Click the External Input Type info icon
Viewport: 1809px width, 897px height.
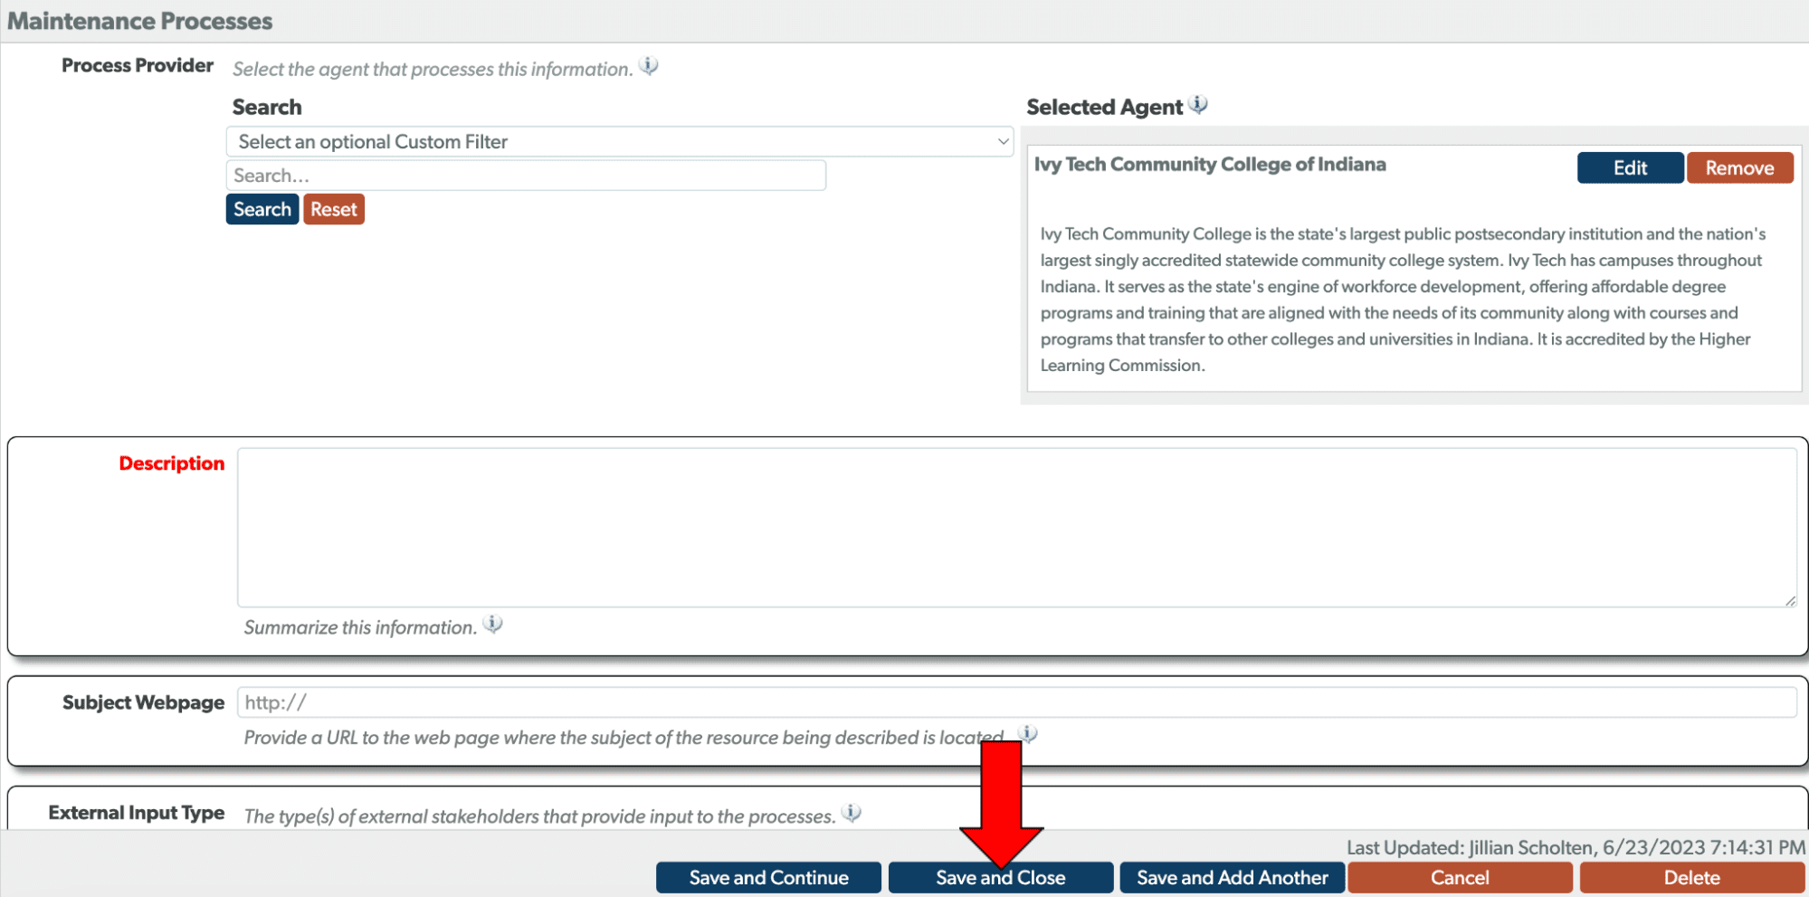point(851,813)
